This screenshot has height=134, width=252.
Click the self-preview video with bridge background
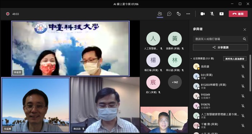point(164,120)
